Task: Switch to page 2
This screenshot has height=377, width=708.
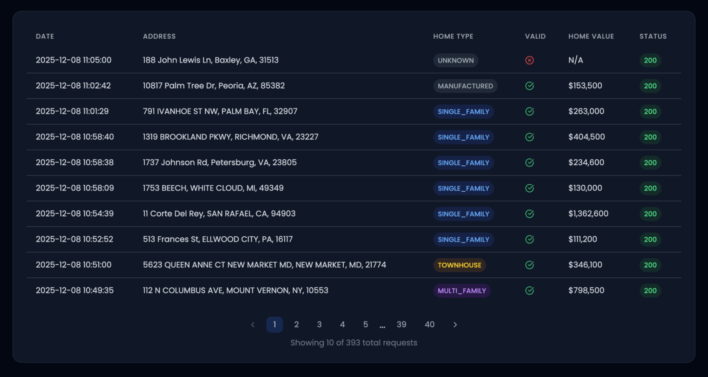Action: (x=297, y=324)
